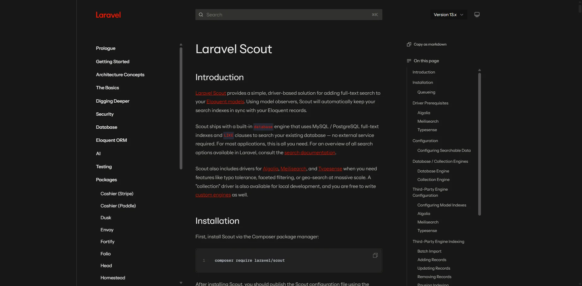Jump to Meilisearch under Driver Prerequisites
582x286 pixels.
pyautogui.click(x=428, y=121)
